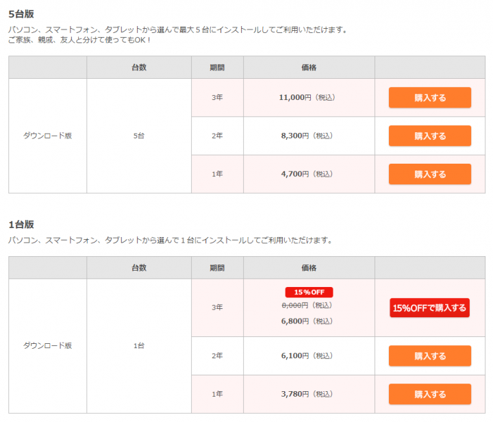The width and height of the screenshot is (493, 422).
Task: Click the red 15%OFFで購入する button
Action: tap(429, 308)
